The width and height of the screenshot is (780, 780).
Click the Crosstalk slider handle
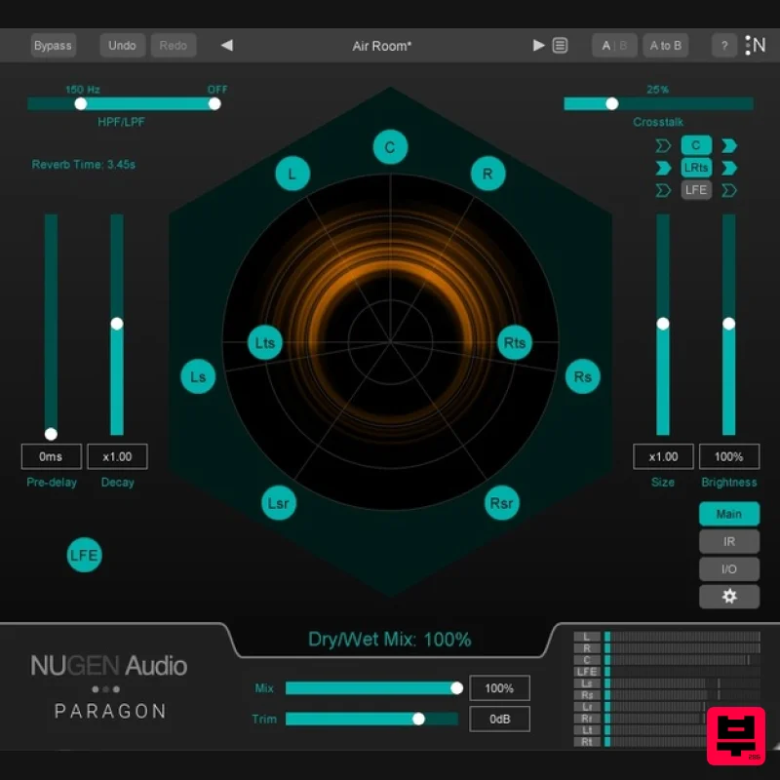click(611, 103)
